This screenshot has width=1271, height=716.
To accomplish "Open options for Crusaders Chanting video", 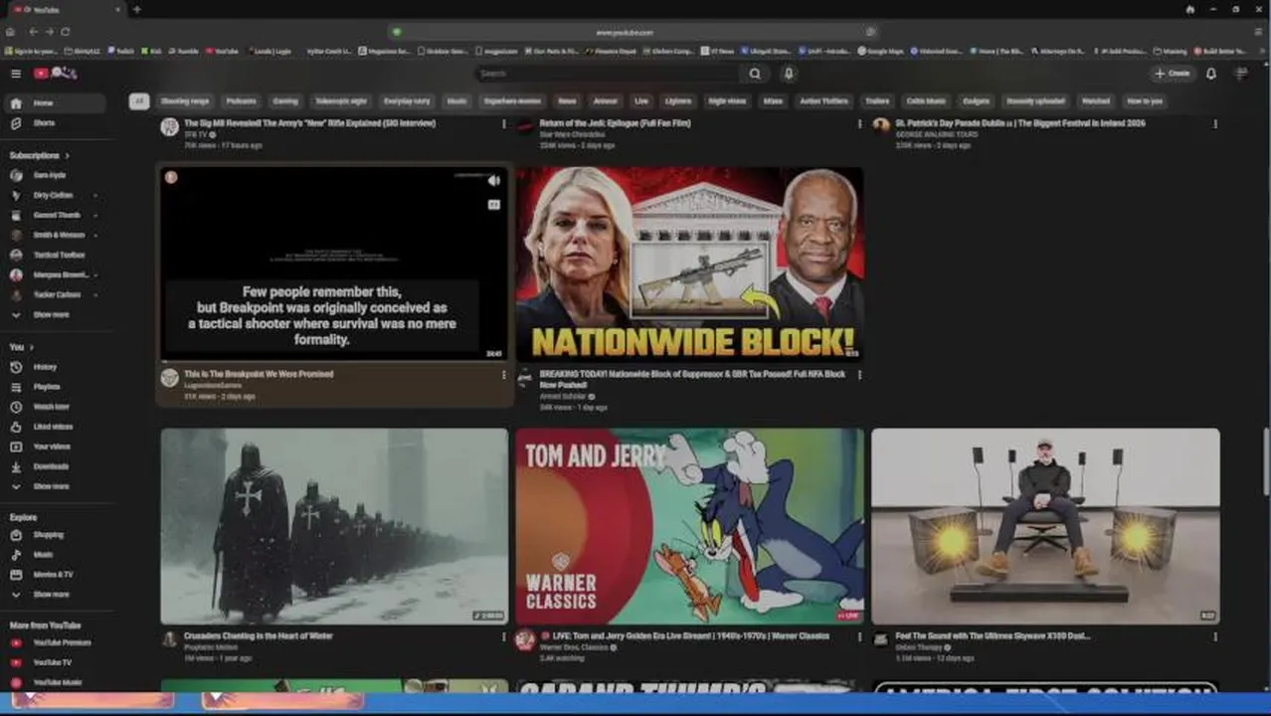I will 503,636.
